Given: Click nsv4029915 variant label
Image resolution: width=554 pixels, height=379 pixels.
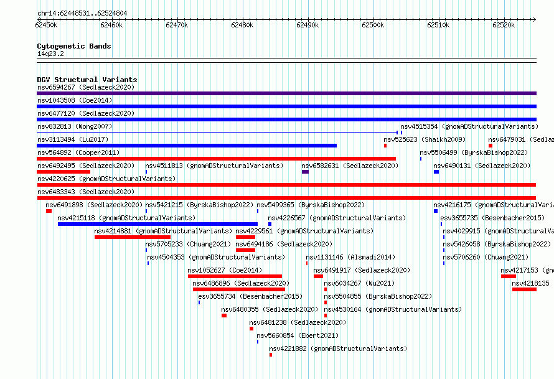Looking at the screenshot, I should (x=498, y=231).
